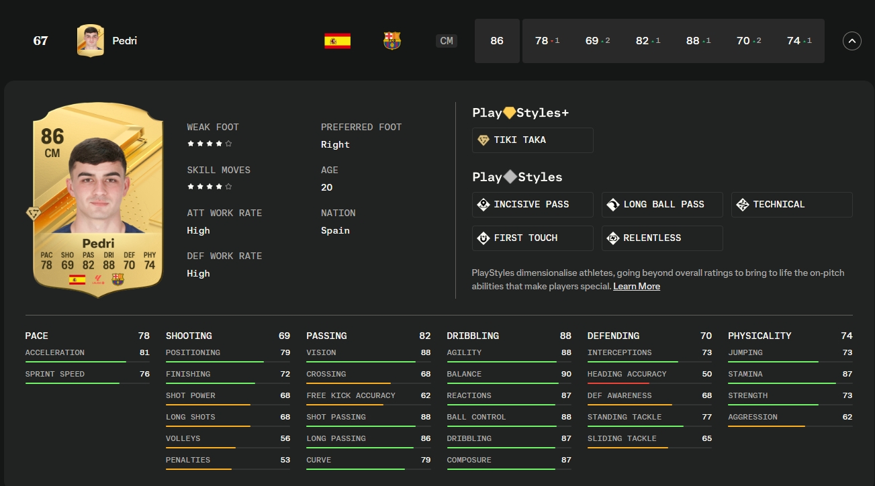875x486 pixels.
Task: Click the Balance stat bar
Action: coord(509,383)
